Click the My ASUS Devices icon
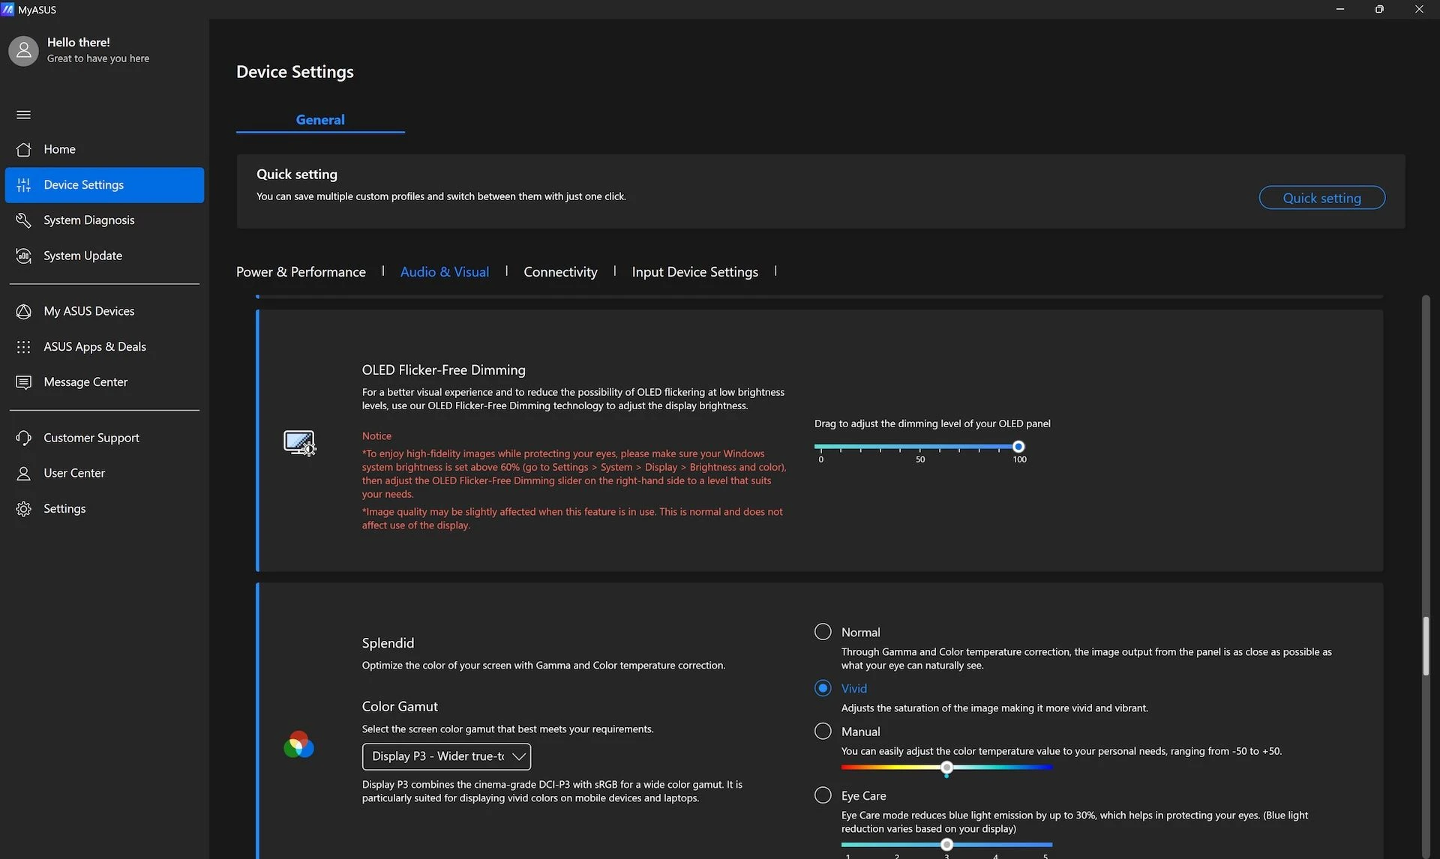 [x=23, y=311]
